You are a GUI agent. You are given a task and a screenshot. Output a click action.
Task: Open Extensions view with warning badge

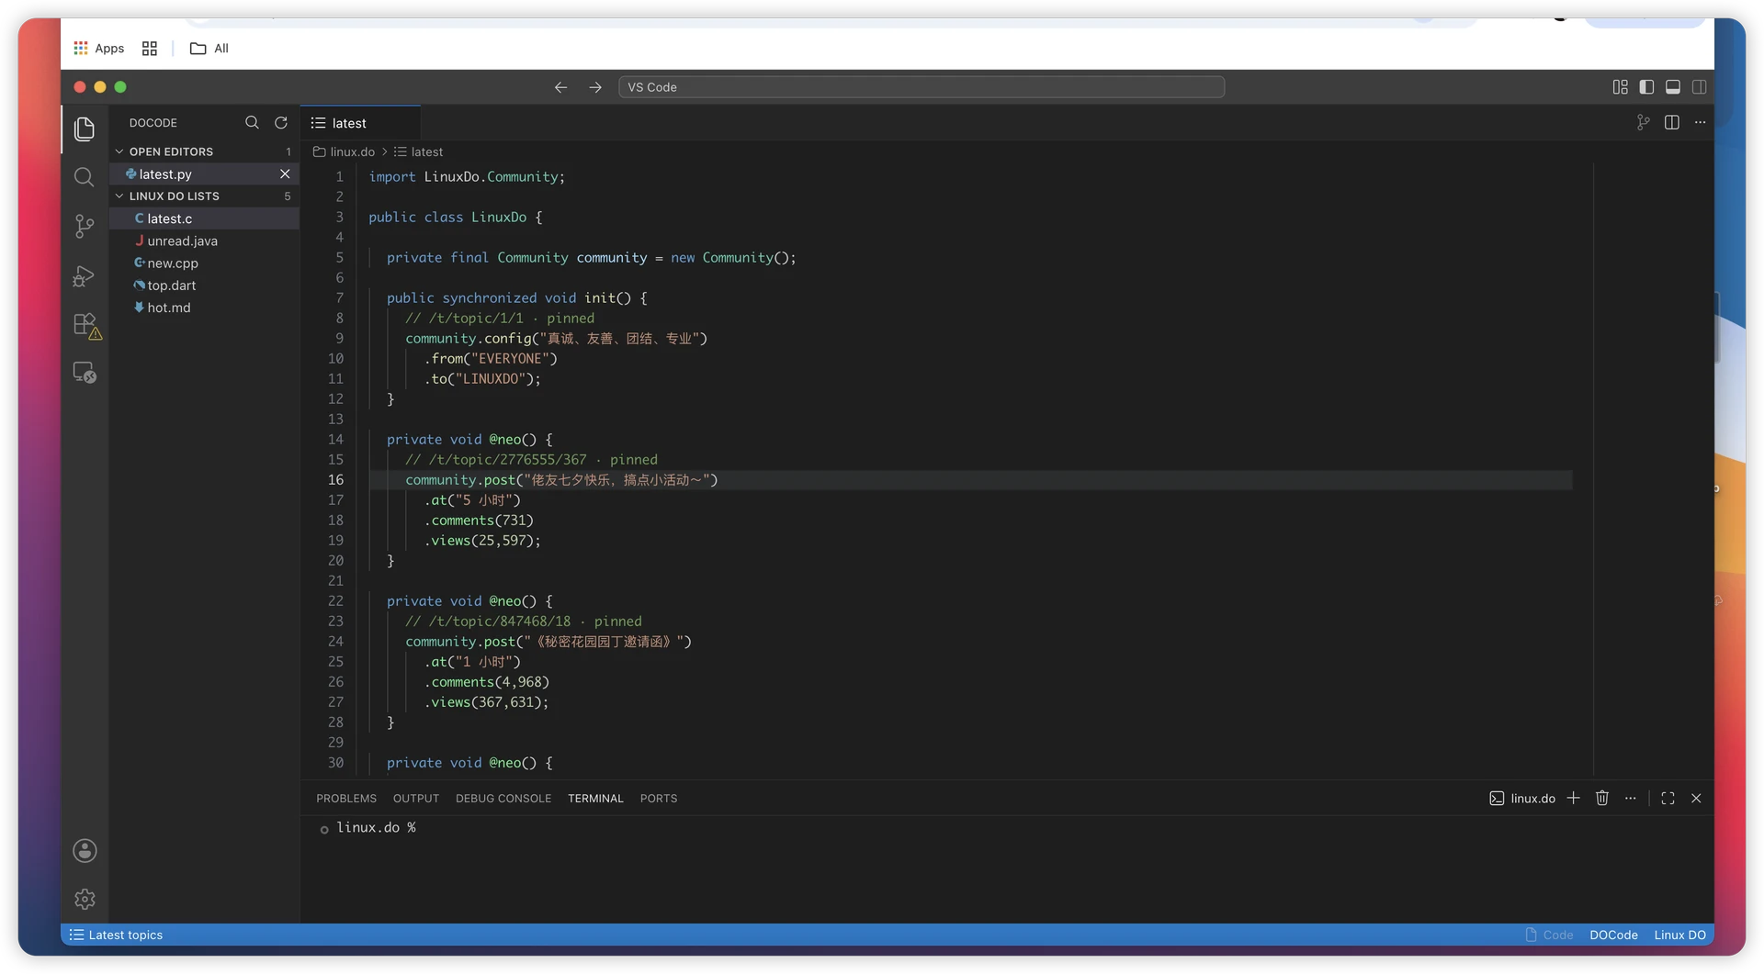(86, 325)
